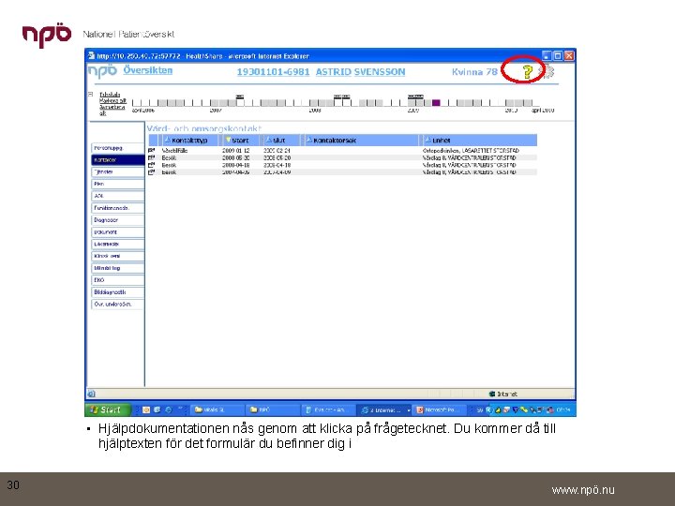Select the Ortopedkliniken, LASARETTET STORSTAD cell
The image size is (675, 506).
(x=471, y=151)
